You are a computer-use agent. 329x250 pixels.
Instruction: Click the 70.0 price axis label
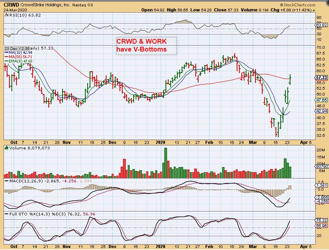[x=321, y=48]
